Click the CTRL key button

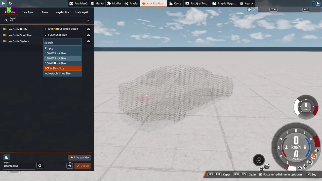(273, 10)
